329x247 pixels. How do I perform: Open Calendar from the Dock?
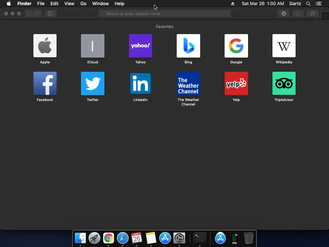click(x=137, y=238)
